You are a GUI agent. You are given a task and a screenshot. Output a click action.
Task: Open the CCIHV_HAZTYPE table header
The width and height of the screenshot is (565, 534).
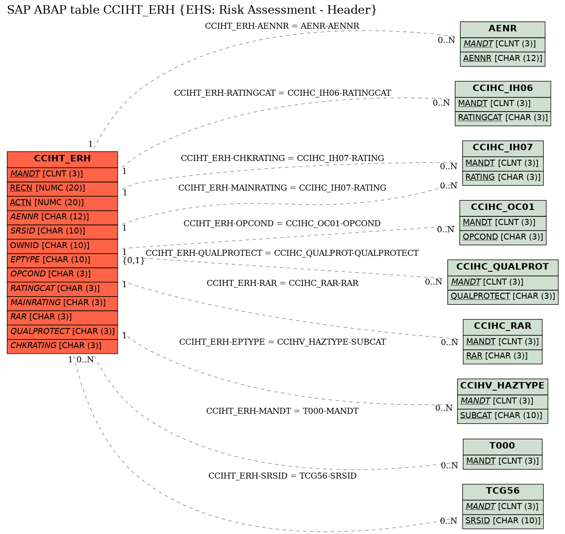[x=503, y=386]
